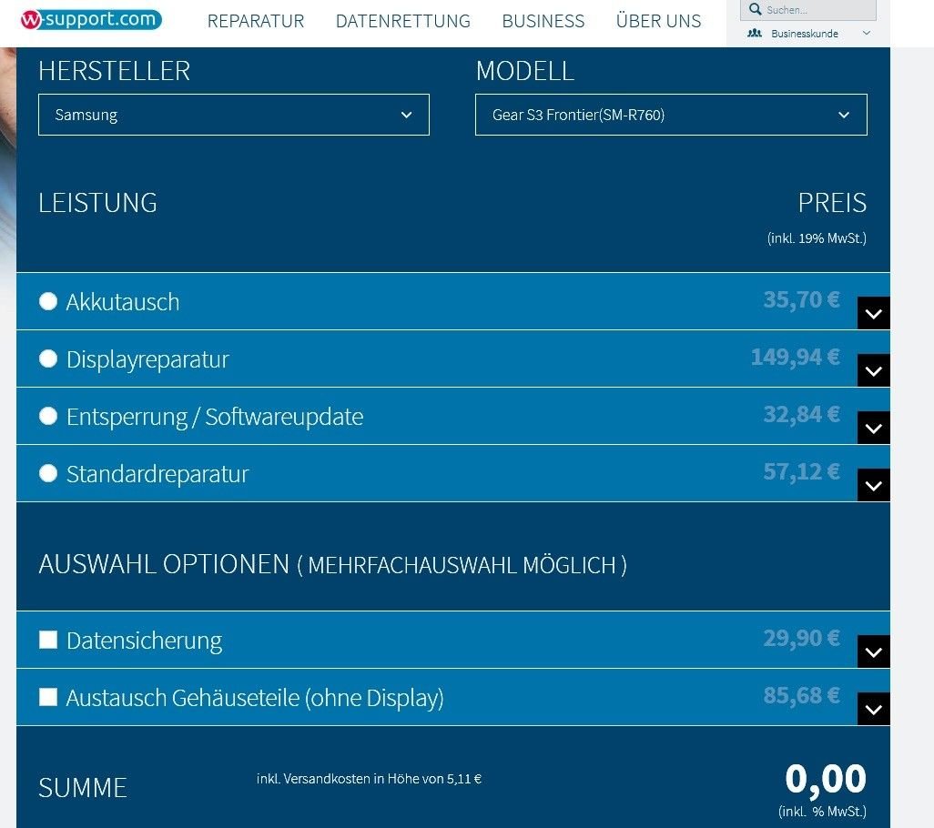Click the 0,00 sum total
The height and width of the screenshot is (828, 934).
[x=826, y=779]
